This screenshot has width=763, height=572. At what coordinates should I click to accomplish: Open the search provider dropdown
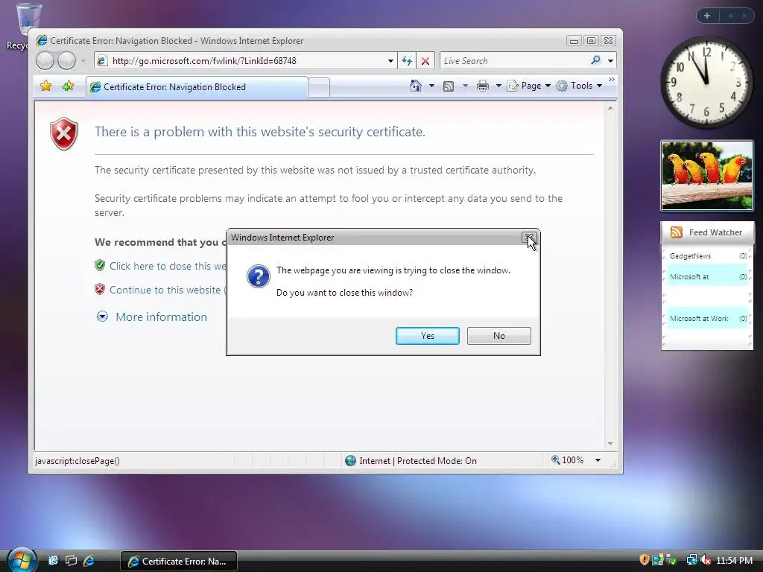tap(610, 61)
